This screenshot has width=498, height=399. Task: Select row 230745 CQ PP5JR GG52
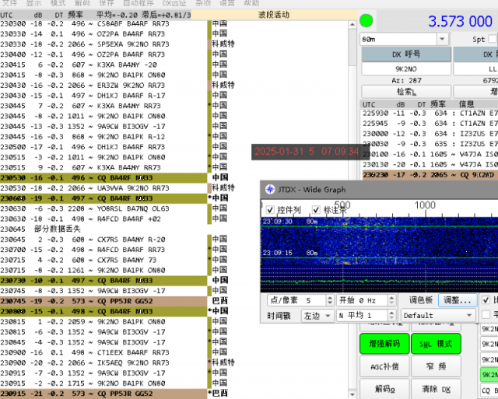(x=103, y=301)
